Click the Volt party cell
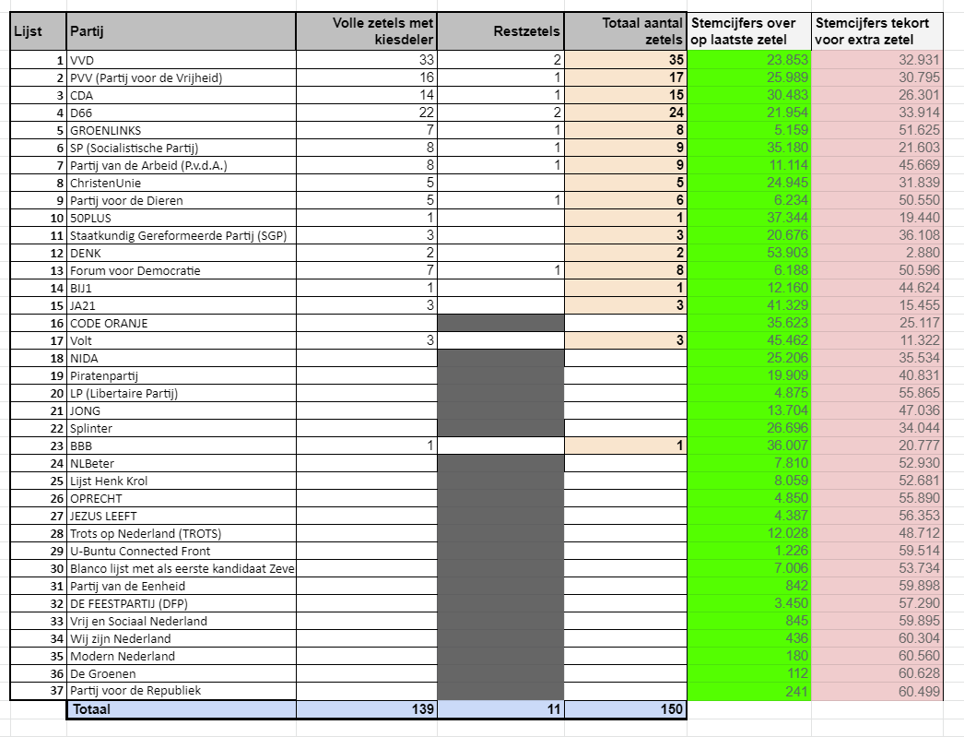The height and width of the screenshot is (737, 964). (x=182, y=340)
